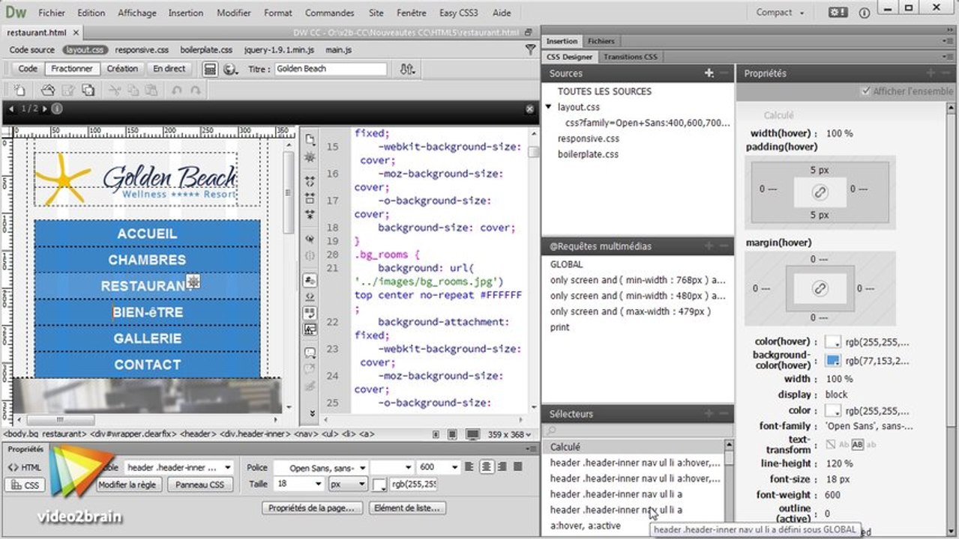The width and height of the screenshot is (959, 539).
Task: Close the black notification bar
Action: coord(530,109)
